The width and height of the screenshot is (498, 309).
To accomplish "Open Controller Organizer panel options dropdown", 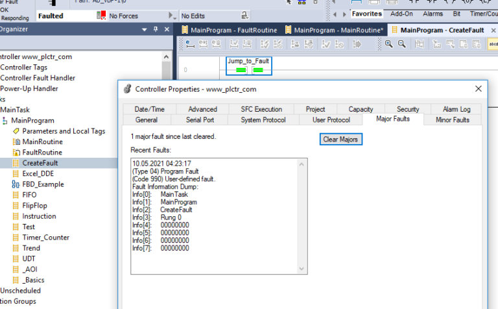I will pos(144,30).
